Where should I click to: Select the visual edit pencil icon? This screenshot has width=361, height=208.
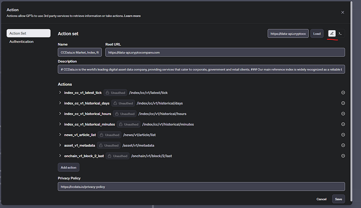coord(332,33)
